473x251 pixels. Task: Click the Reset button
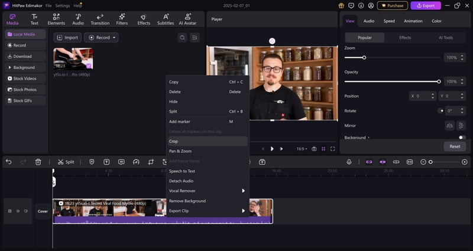[455, 146]
